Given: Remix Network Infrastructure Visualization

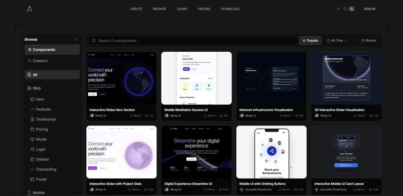Looking at the screenshot, I should [285, 116].
